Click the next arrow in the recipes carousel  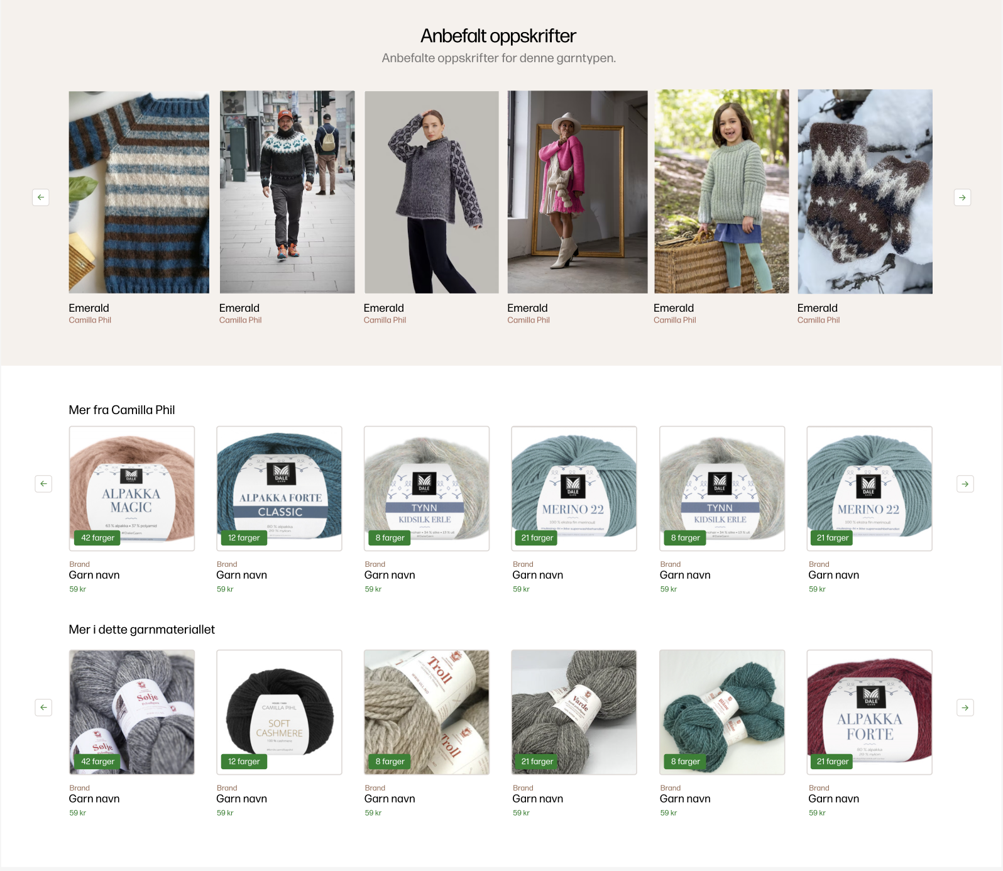962,197
